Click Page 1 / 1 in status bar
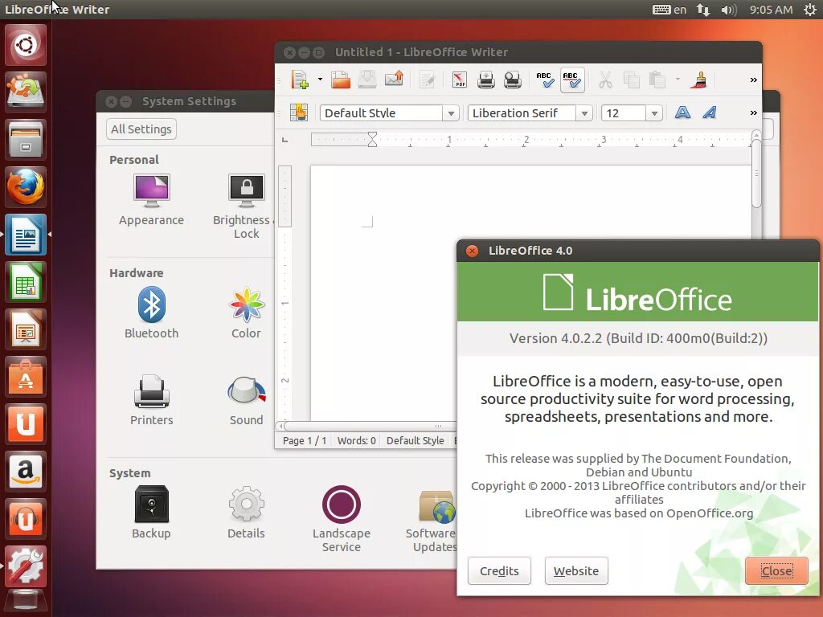 tap(305, 441)
